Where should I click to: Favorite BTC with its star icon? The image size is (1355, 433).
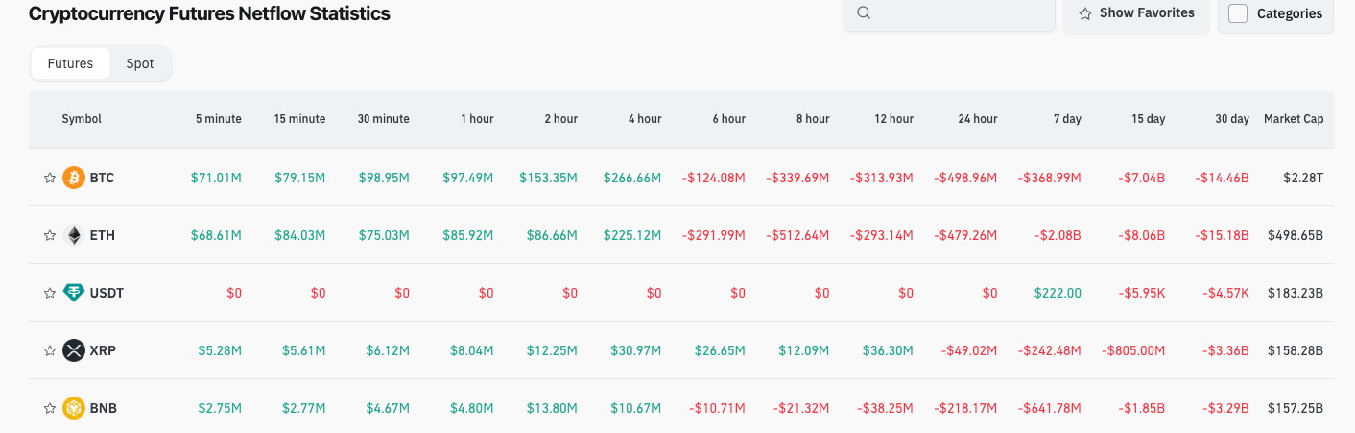50,178
